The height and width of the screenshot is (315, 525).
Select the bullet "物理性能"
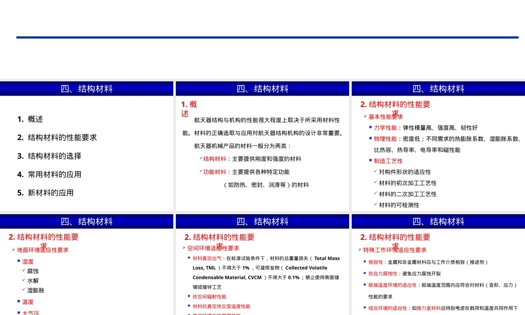coord(385,139)
